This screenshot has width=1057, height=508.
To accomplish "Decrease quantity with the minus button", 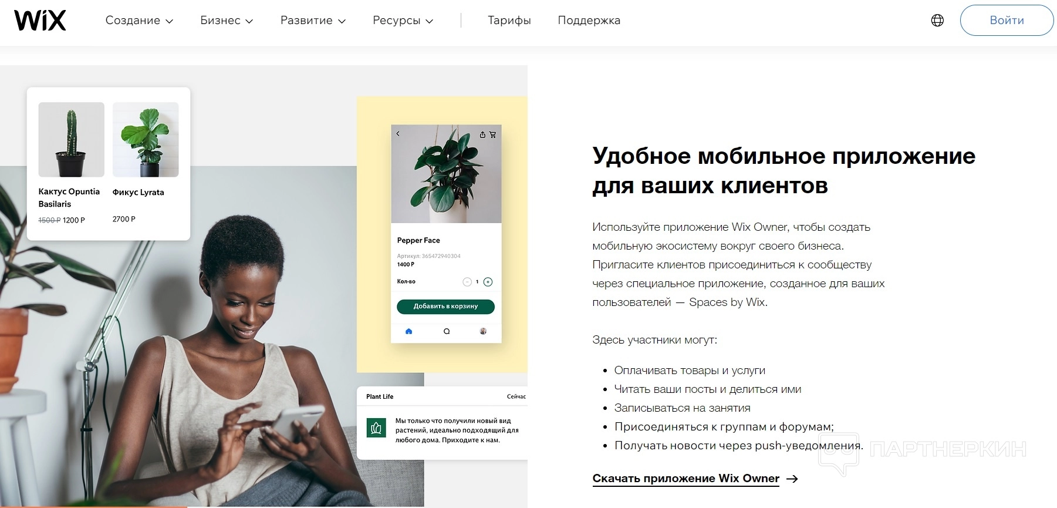I will (x=467, y=282).
